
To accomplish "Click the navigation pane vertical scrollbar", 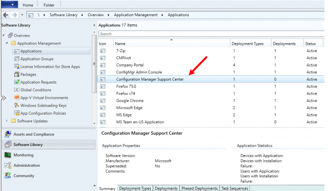I will point(94,64).
